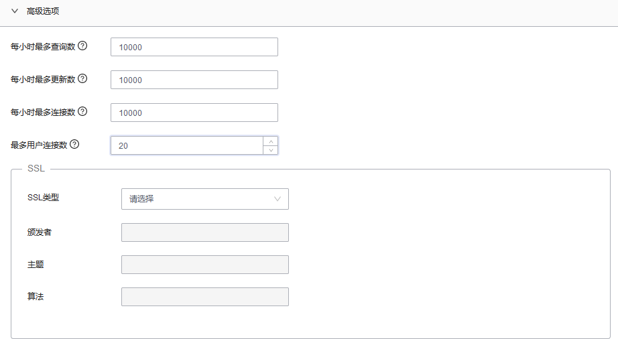
Task: Decrease 最多用户连接数 with down arrow
Action: (270, 150)
